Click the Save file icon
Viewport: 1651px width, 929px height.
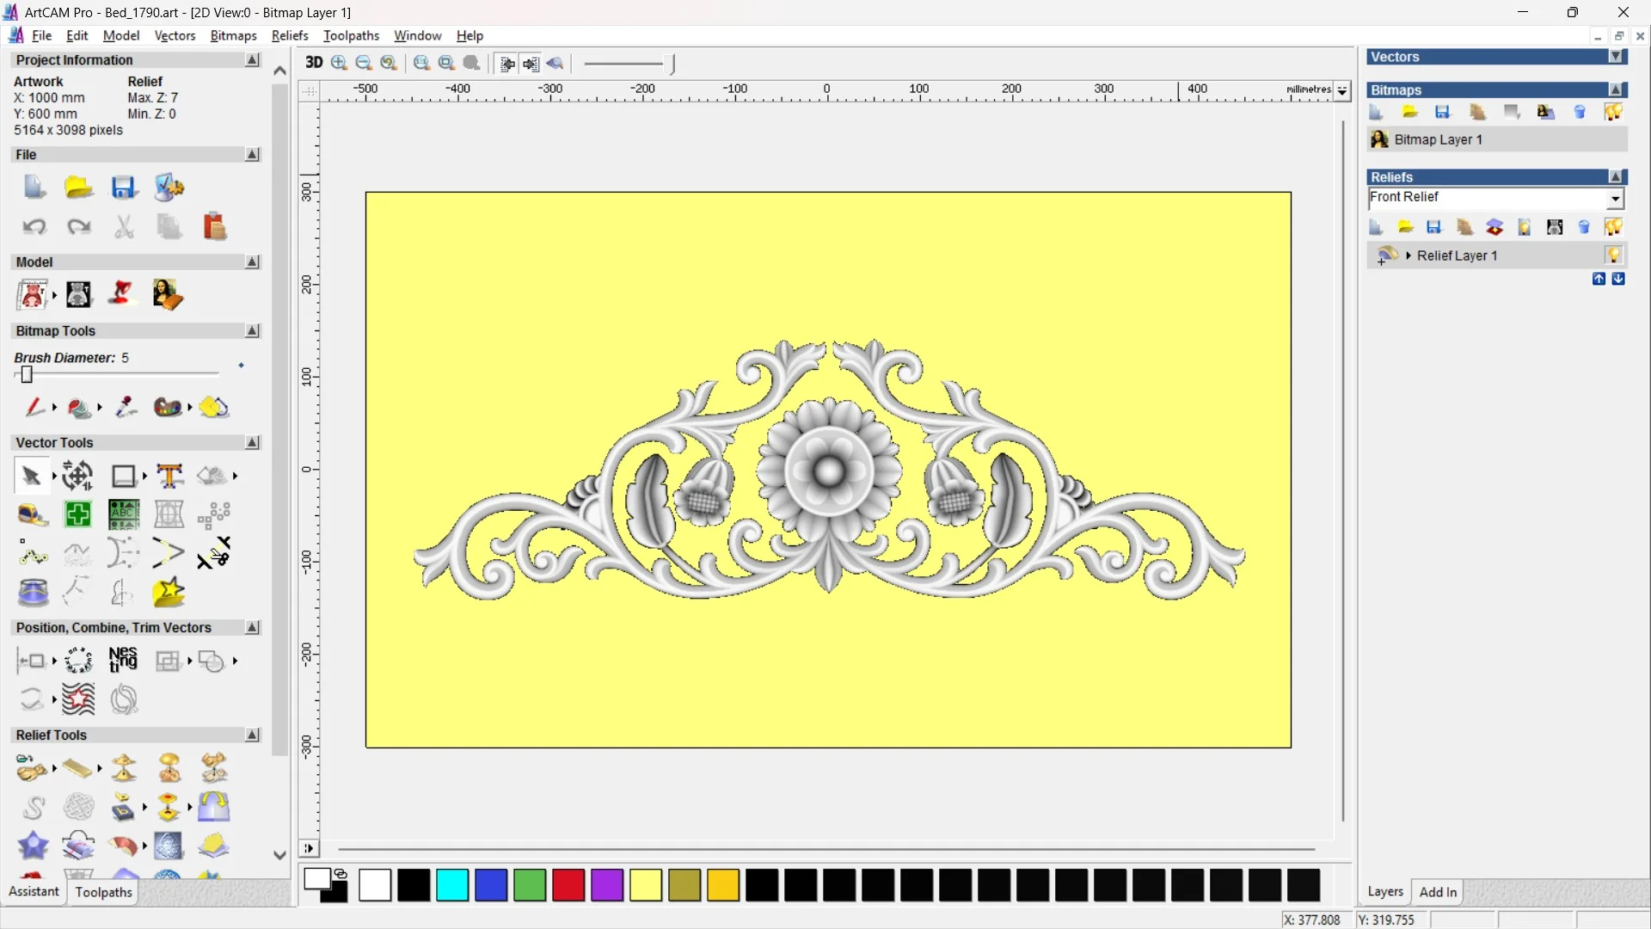[x=124, y=188]
